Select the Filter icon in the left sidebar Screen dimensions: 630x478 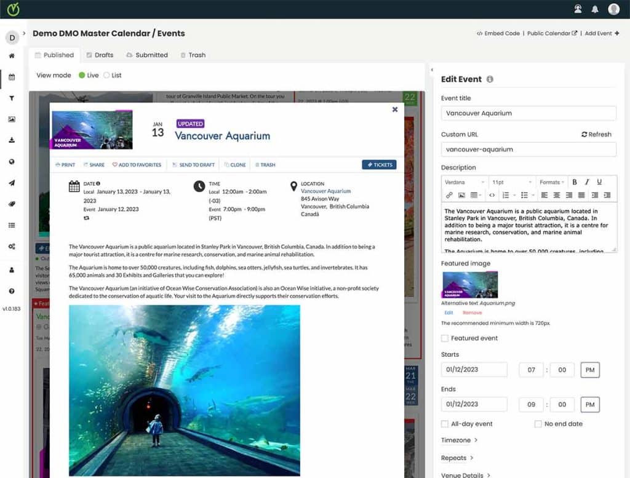[x=12, y=98]
